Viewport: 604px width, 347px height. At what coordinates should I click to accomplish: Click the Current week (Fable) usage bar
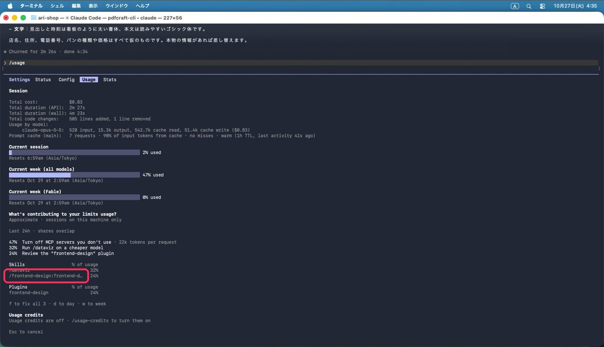(x=74, y=197)
